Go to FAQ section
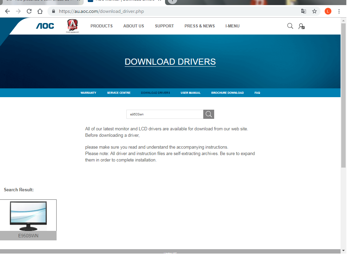Viewport: 347px width, 260px height. coord(257,93)
